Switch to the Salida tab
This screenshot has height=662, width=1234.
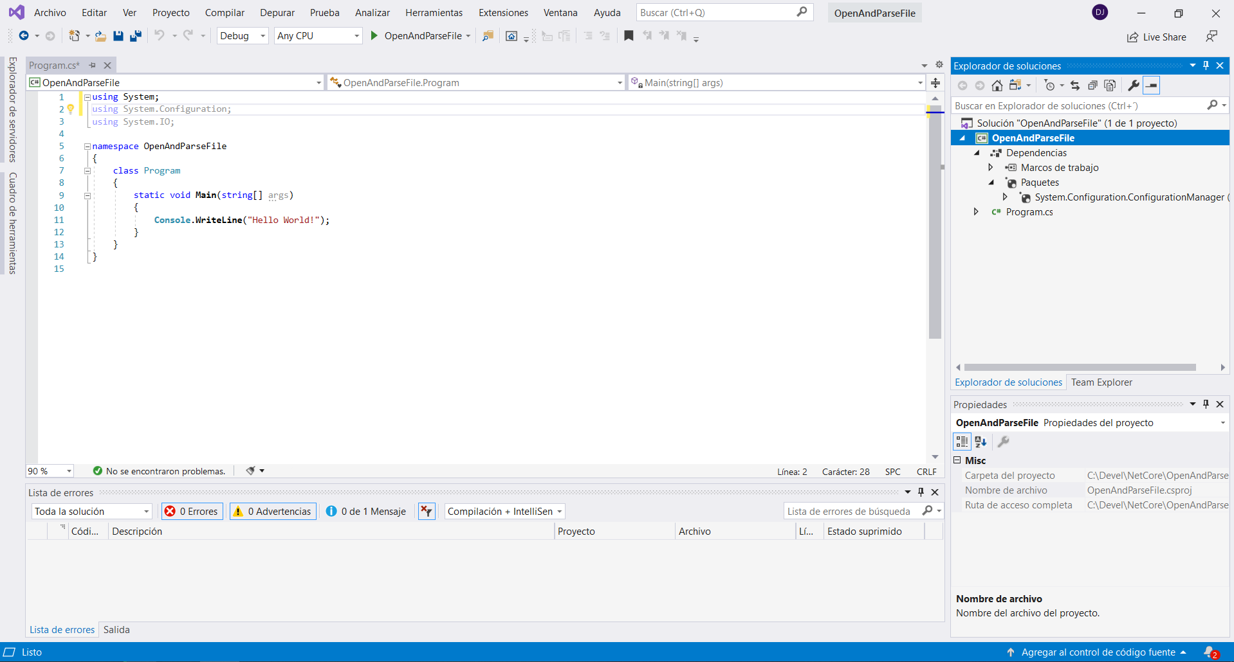[x=116, y=630]
